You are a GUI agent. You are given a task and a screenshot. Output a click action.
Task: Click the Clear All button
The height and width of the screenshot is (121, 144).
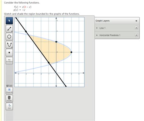click(9, 91)
